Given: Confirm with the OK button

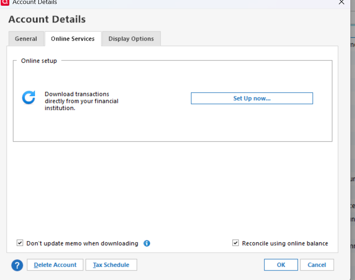Looking at the screenshot, I should tap(281, 265).
